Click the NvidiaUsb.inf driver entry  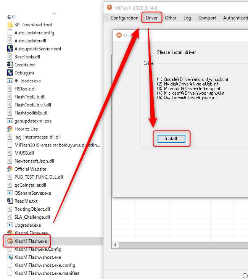pyautogui.click(x=187, y=84)
